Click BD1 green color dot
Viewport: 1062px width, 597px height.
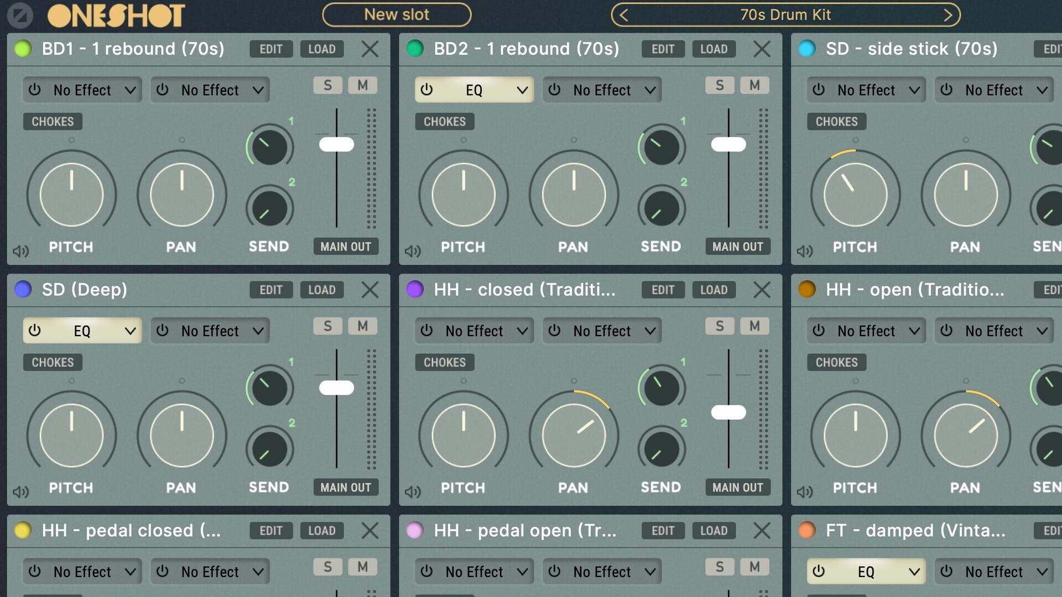click(x=23, y=49)
